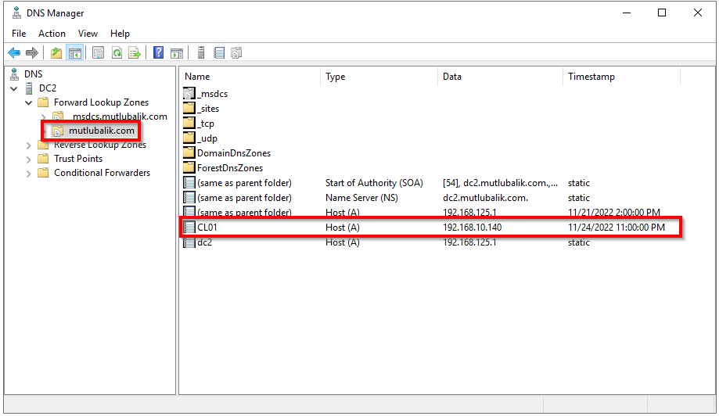Expand the Reverse Lookup Zones node
Screen dimensions: 719x416
(x=28, y=145)
